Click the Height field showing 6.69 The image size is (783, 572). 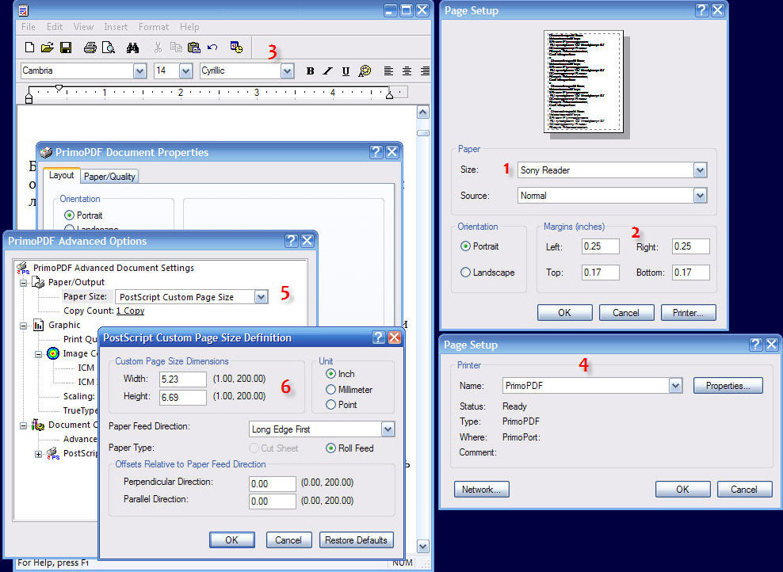183,397
